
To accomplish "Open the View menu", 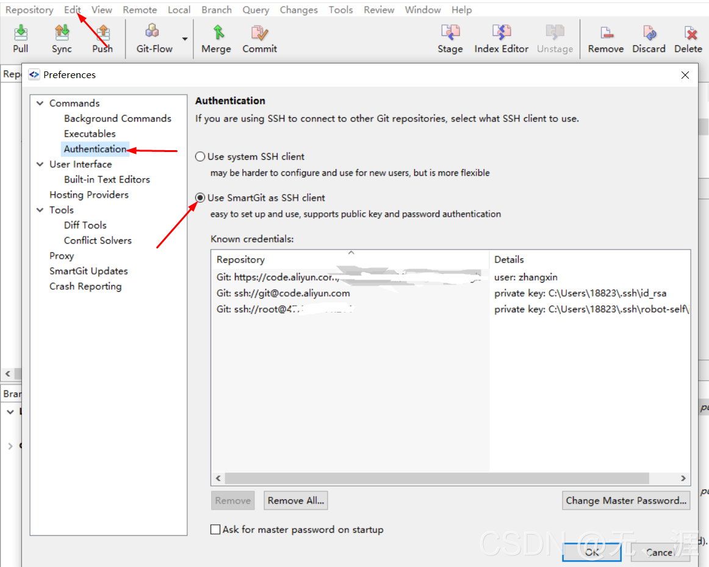I will 102,10.
